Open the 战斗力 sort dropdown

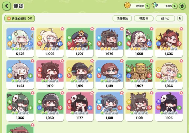point(165,18)
